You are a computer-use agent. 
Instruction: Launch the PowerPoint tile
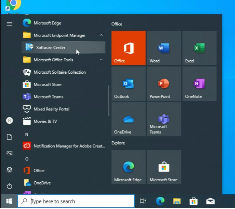point(164,83)
